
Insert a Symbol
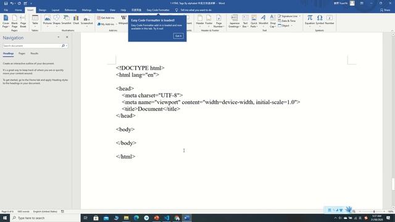click(x=320, y=20)
